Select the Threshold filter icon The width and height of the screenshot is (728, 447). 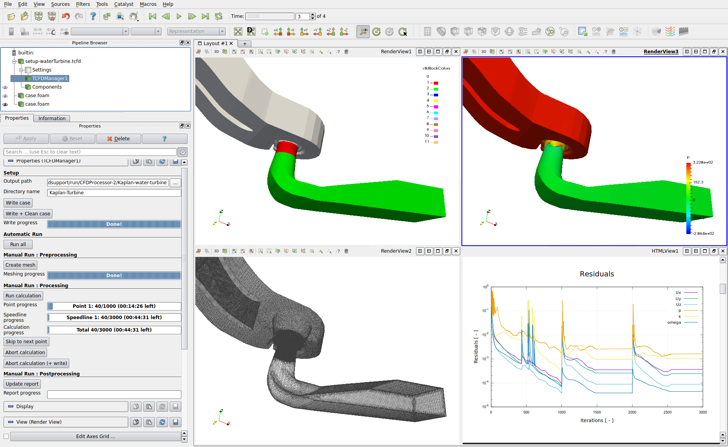pyautogui.click(x=482, y=31)
